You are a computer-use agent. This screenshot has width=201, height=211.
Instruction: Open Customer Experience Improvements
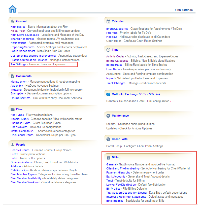click(33, 56)
